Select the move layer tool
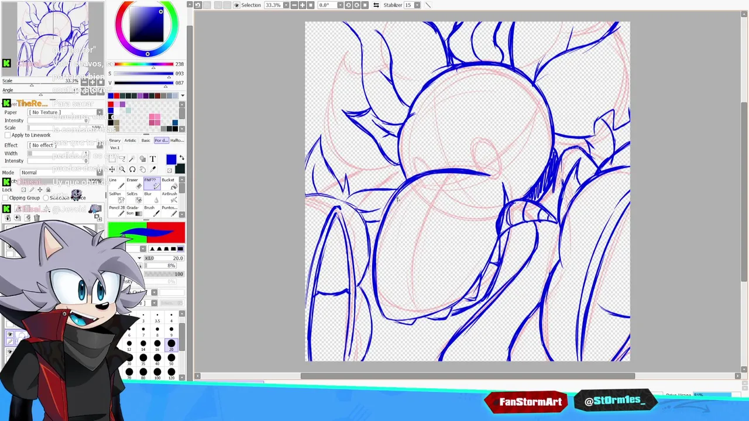 (112, 170)
